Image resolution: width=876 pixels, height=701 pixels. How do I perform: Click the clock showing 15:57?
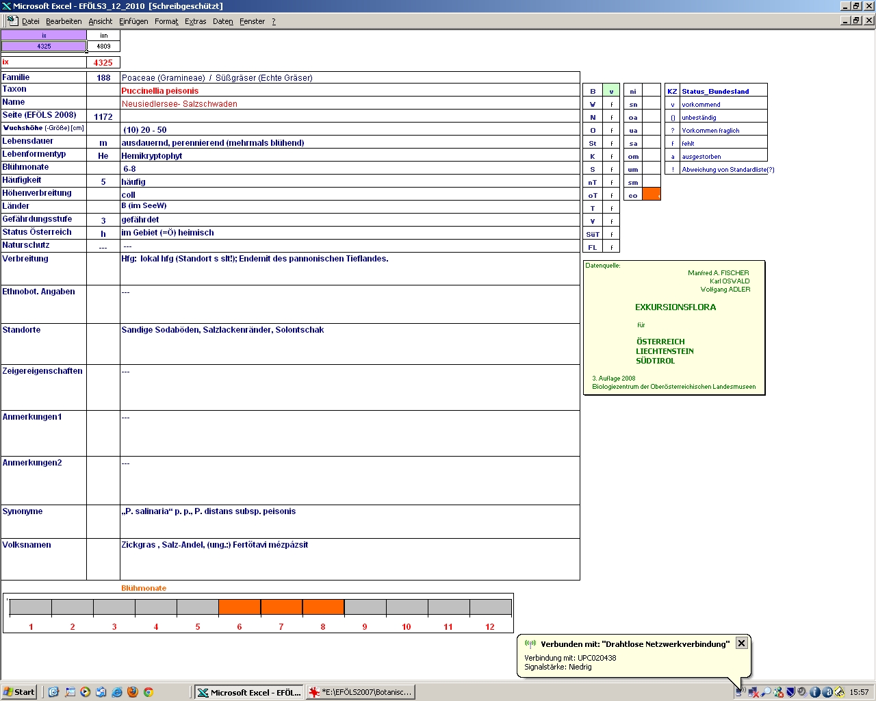859,692
